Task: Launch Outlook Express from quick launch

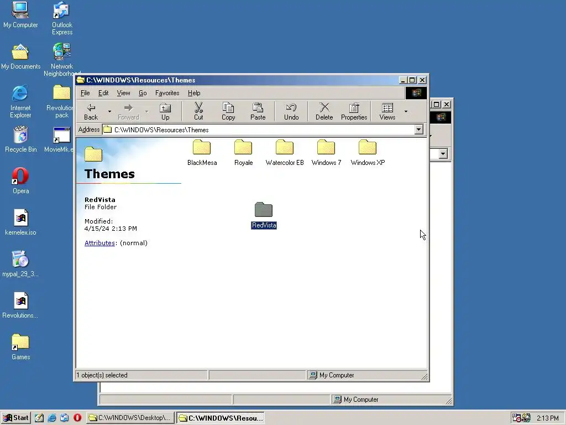Action: tap(65, 418)
